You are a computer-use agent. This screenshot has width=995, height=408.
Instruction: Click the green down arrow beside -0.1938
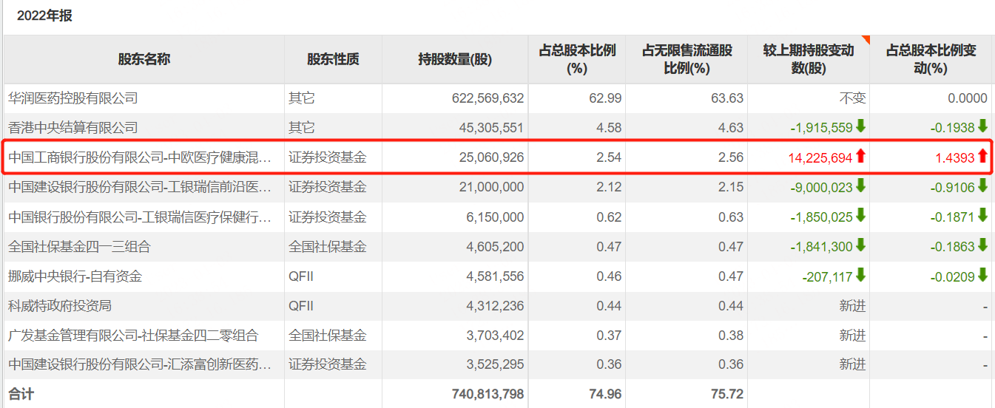pyautogui.click(x=982, y=127)
